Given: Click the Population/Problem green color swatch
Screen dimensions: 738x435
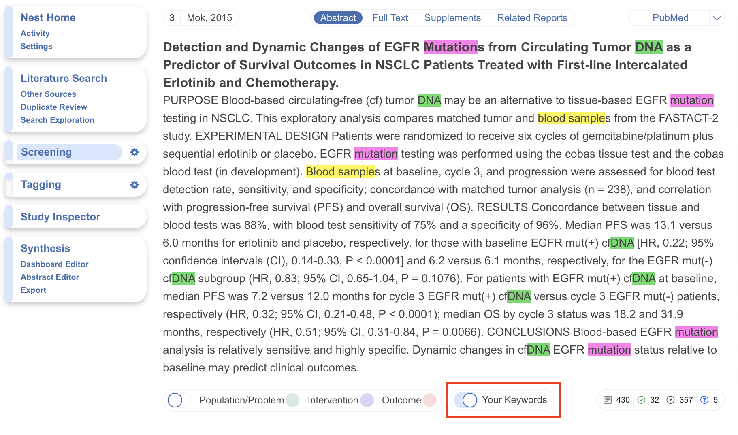Looking at the screenshot, I should tap(292, 400).
